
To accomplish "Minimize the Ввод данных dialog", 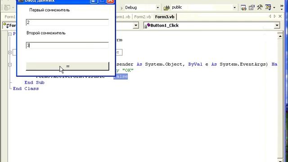I will click(x=94, y=1).
